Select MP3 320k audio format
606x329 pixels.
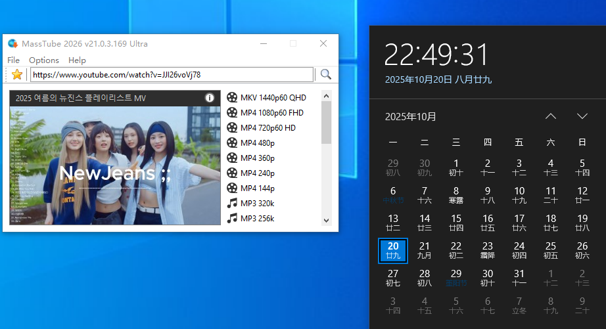click(x=257, y=203)
